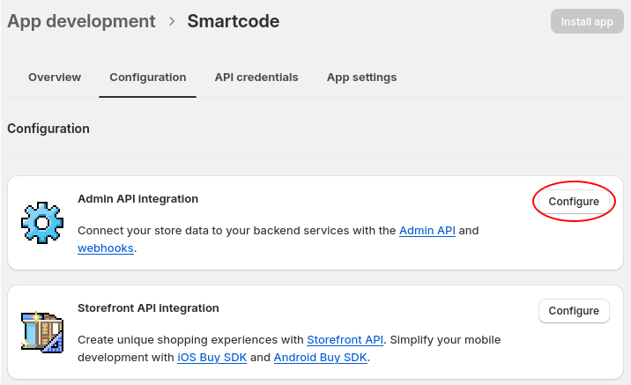Screen dimensions: 631x385
Task: Open the Storefront API link
Action: pyautogui.click(x=345, y=340)
